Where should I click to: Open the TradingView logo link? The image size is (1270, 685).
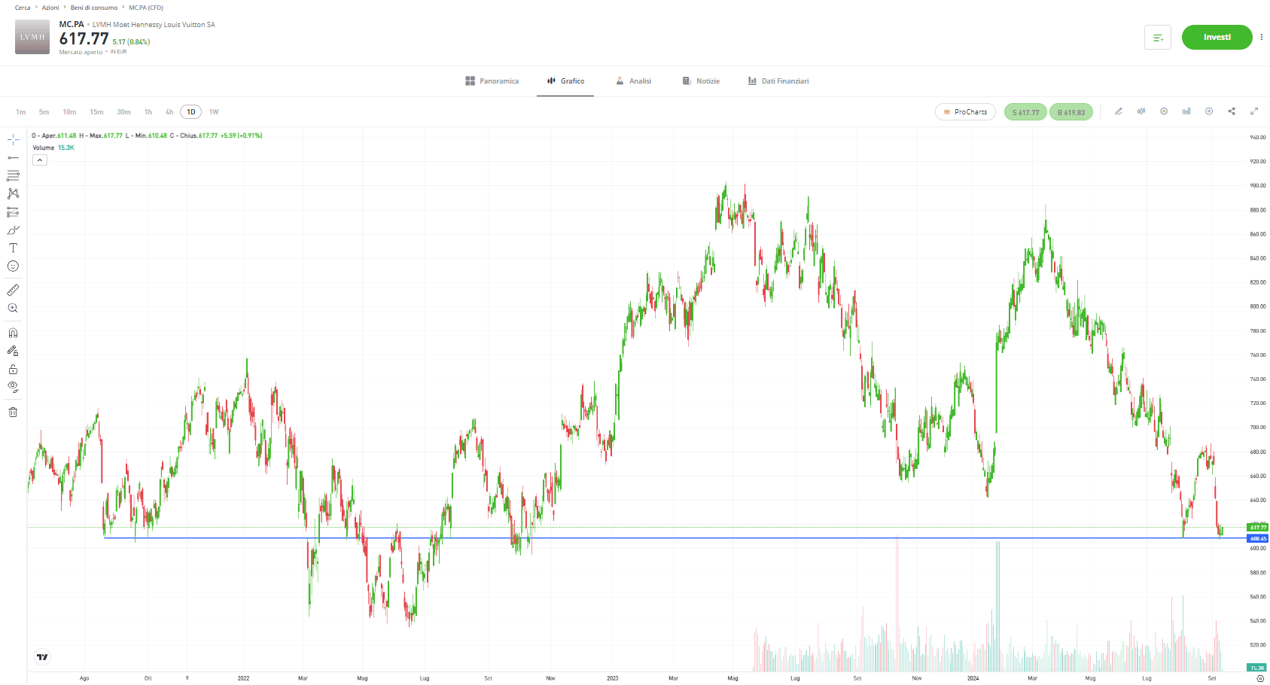coord(42,657)
